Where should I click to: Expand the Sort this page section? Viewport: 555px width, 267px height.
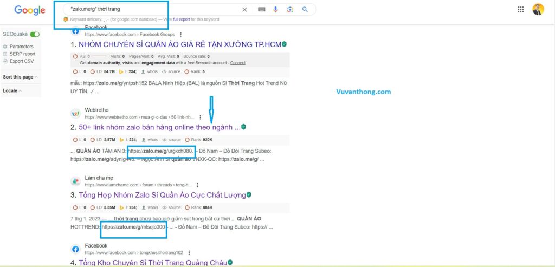(x=20, y=77)
